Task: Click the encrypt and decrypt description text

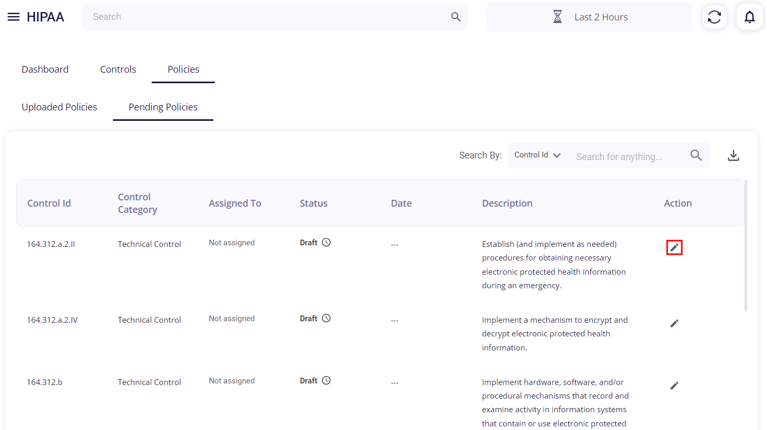Action: [555, 334]
